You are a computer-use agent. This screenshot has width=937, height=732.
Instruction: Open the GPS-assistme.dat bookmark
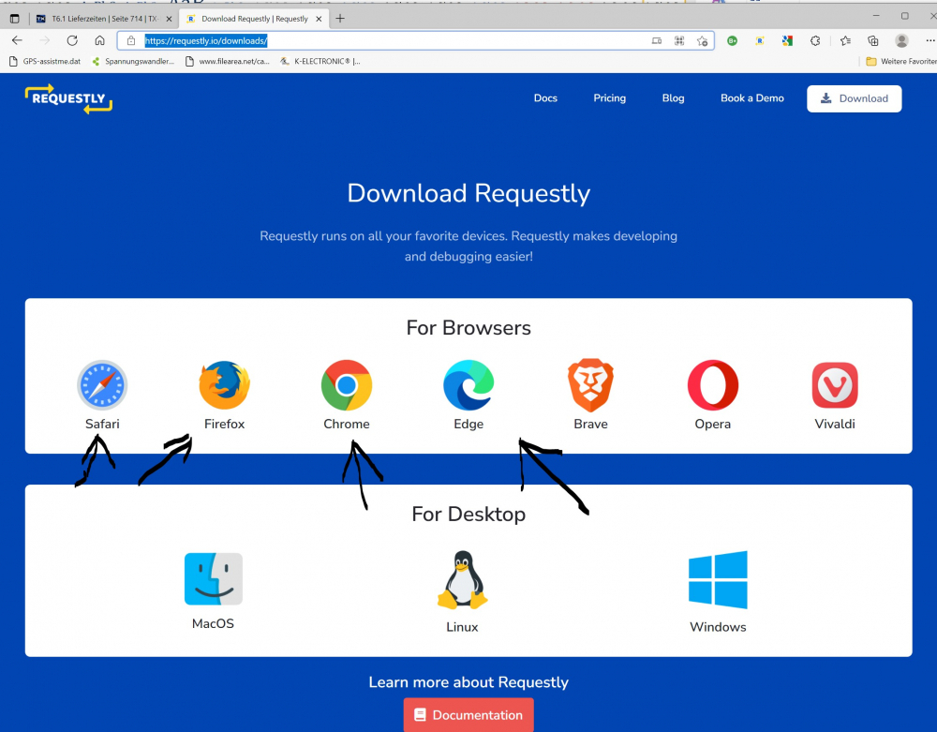coord(45,61)
